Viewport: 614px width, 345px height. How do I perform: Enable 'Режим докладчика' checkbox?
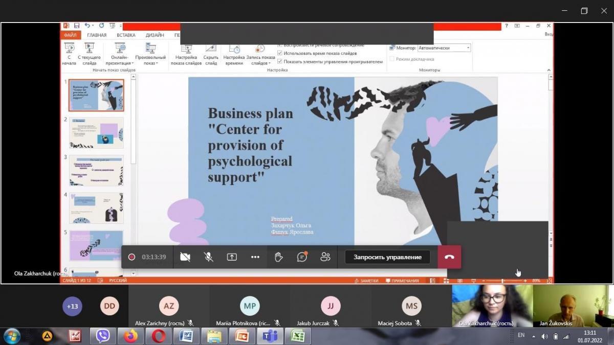[x=392, y=59]
